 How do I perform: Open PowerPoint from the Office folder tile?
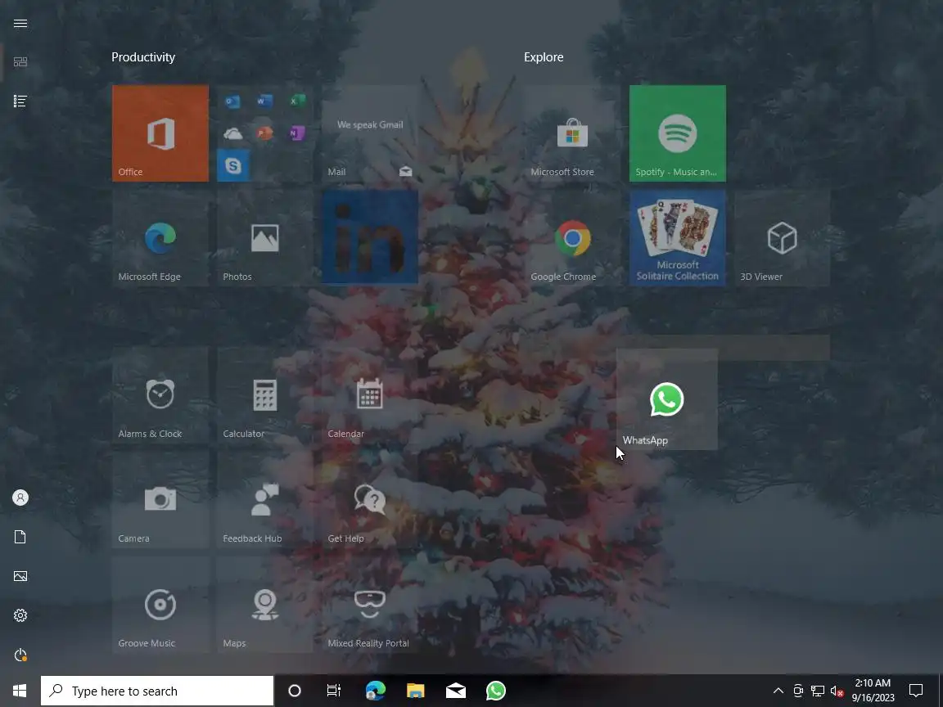click(264, 133)
